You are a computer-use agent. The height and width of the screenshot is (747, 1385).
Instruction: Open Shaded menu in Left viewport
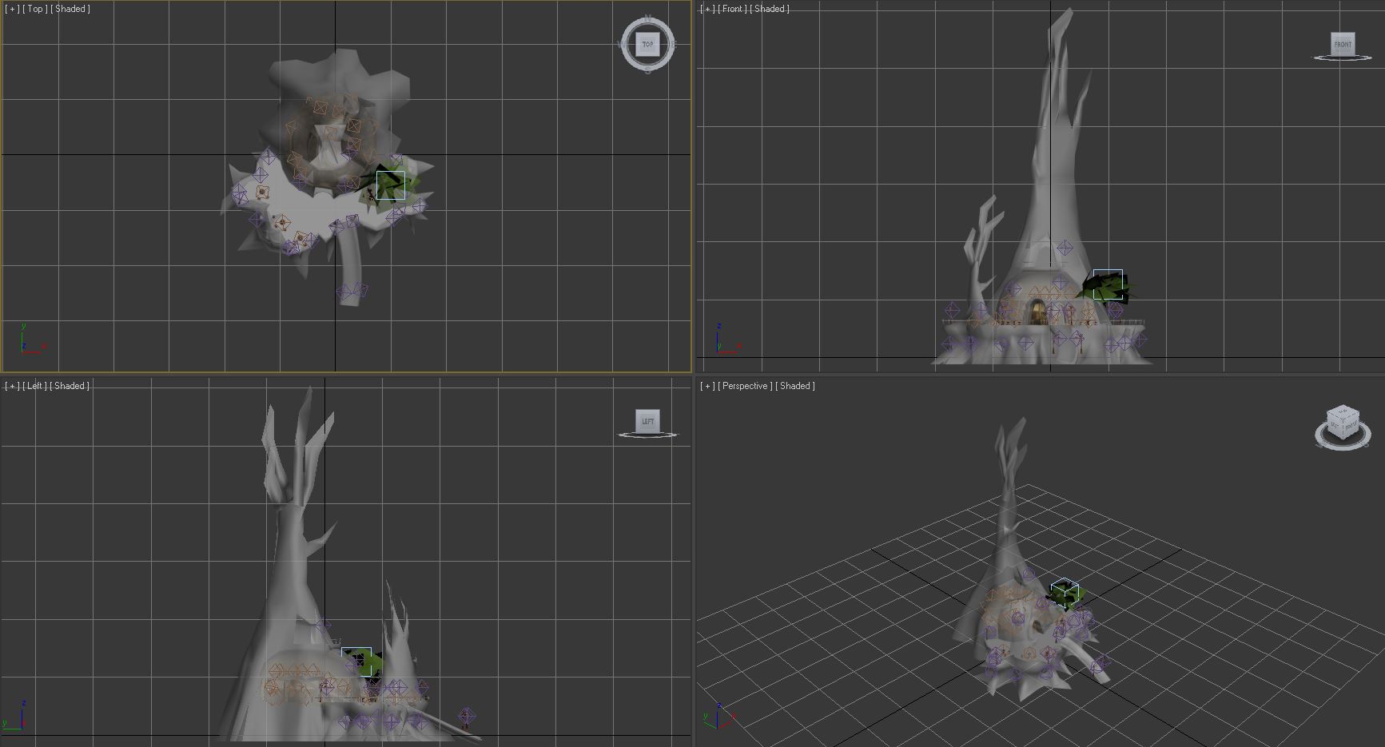pos(70,386)
